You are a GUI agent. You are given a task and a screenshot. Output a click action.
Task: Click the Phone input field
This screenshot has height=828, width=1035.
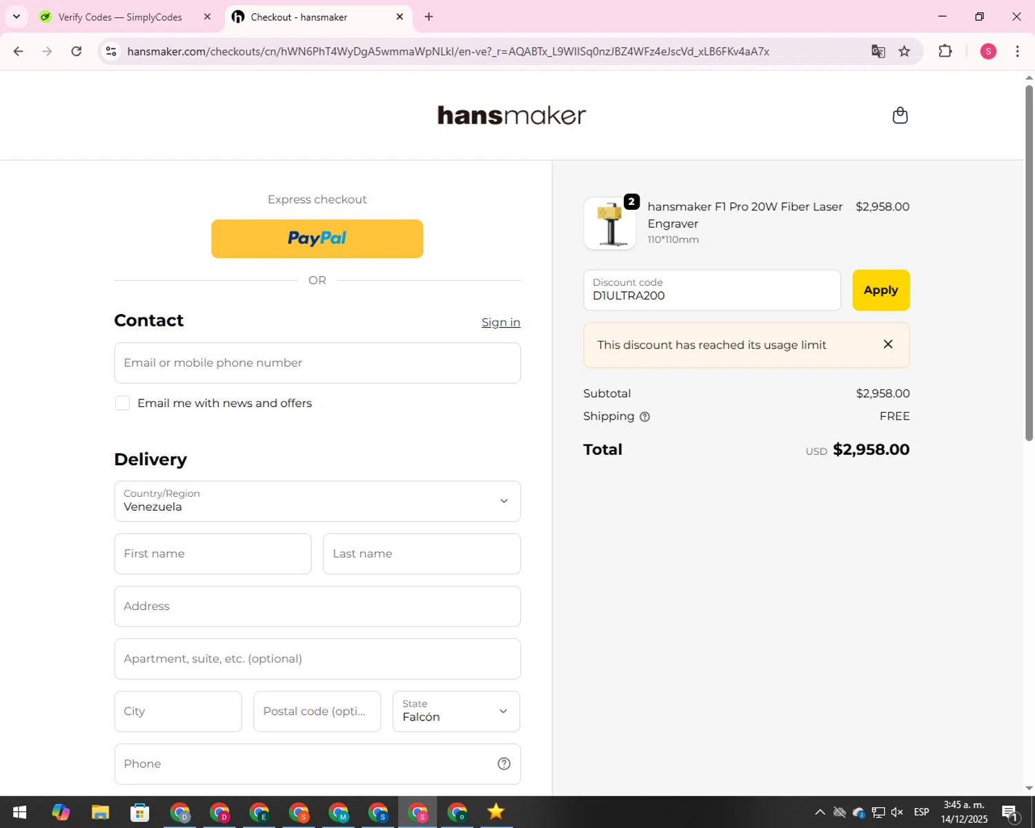coord(317,764)
